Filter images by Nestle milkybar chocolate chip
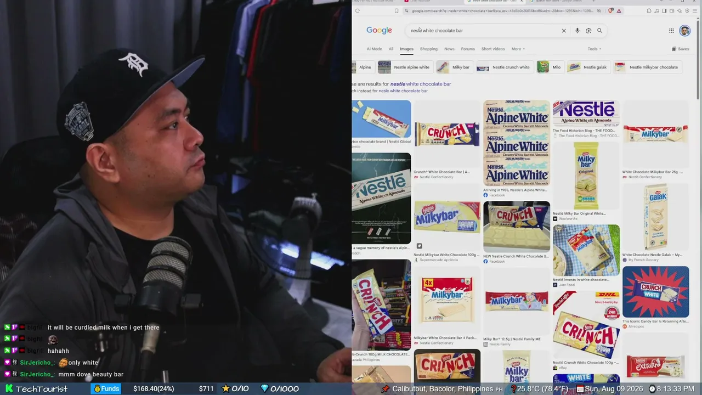The width and height of the screenshot is (702, 395). (x=647, y=67)
